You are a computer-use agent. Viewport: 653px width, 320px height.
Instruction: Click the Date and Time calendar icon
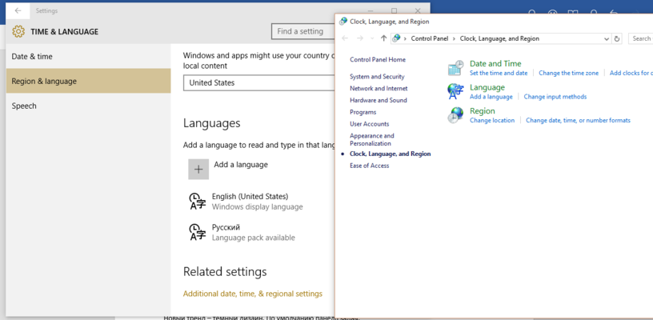[x=455, y=68]
